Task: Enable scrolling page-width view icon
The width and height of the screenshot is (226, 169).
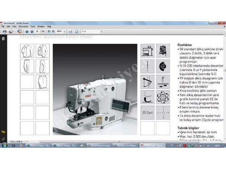Action: (x=71, y=32)
